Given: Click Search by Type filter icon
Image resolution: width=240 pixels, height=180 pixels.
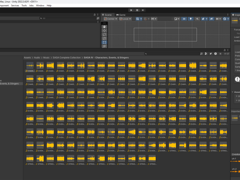Looking at the screenshot, I should 206,54.
